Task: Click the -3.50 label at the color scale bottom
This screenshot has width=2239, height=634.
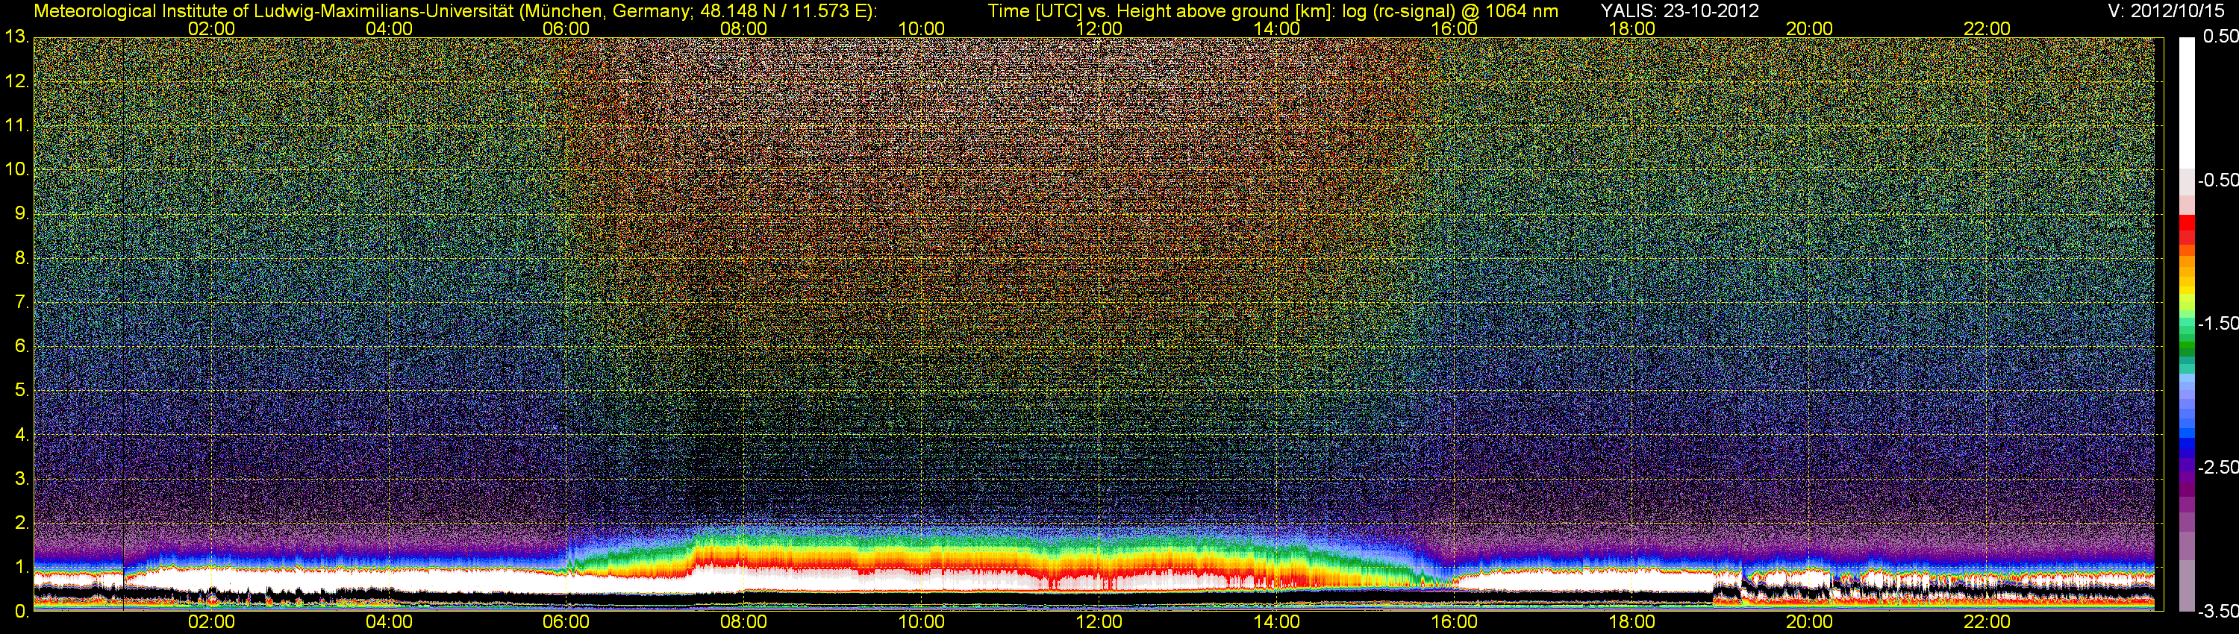Action: (2217, 612)
